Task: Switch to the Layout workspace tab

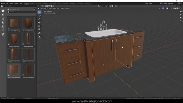Action: pyautogui.click(x=27, y=4)
